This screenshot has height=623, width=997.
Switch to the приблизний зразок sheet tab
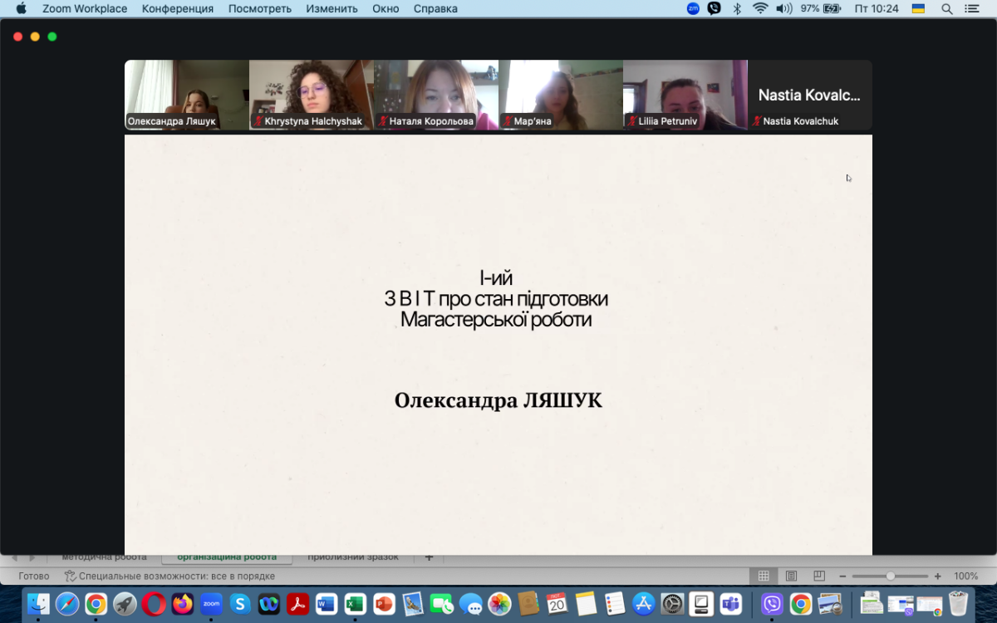[x=353, y=557]
